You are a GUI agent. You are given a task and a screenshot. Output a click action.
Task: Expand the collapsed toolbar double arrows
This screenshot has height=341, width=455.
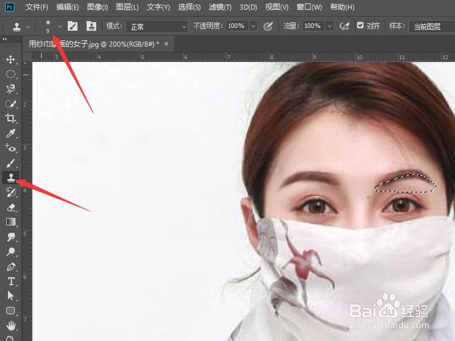[x=5, y=39]
